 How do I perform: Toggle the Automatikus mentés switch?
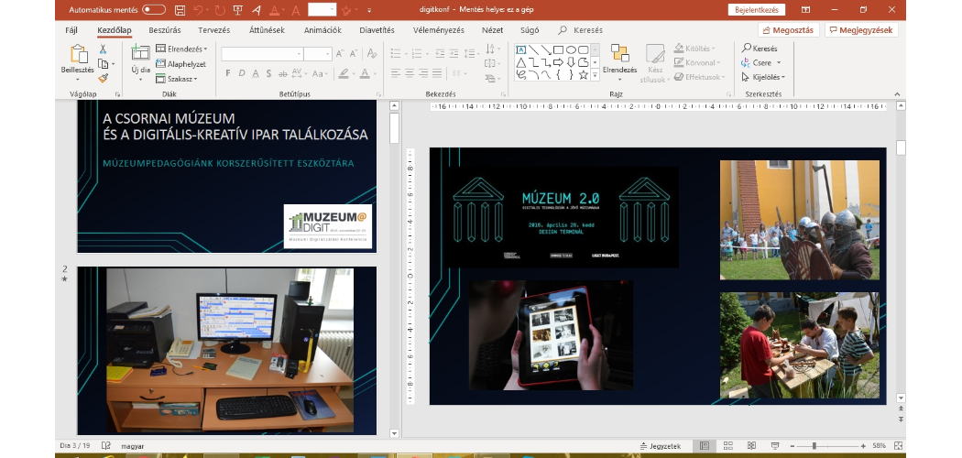click(153, 10)
